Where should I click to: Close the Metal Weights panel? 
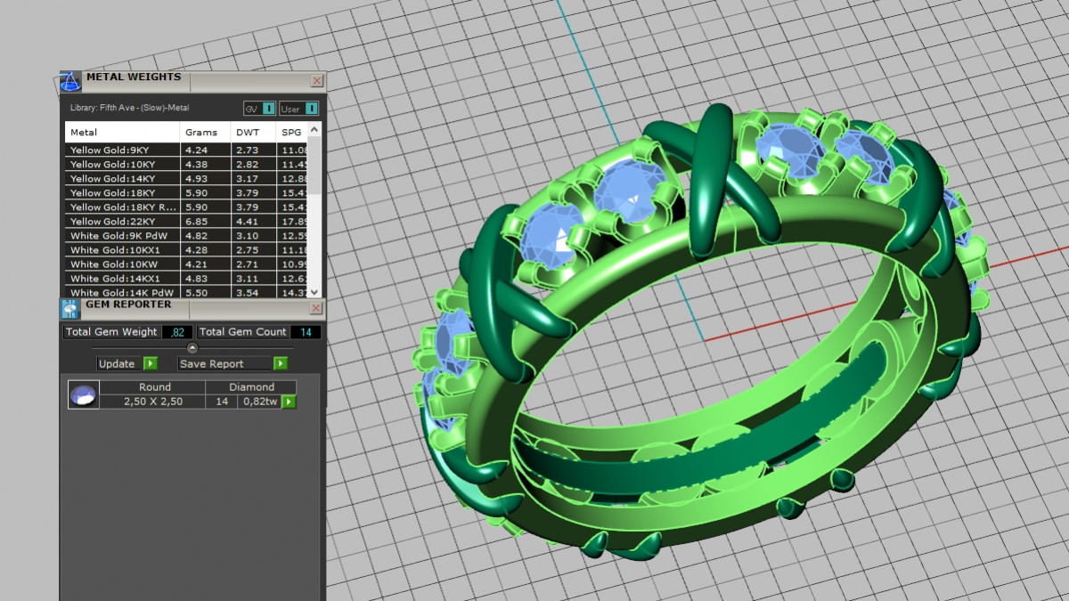point(316,81)
